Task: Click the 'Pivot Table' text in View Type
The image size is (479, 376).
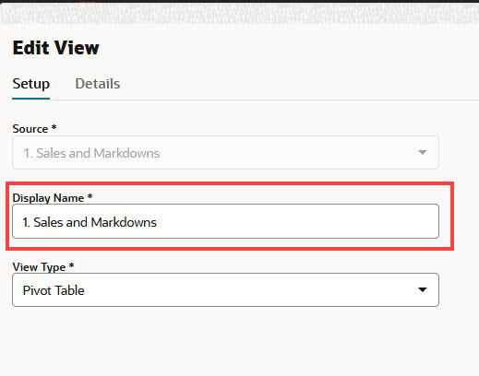Action: [54, 290]
